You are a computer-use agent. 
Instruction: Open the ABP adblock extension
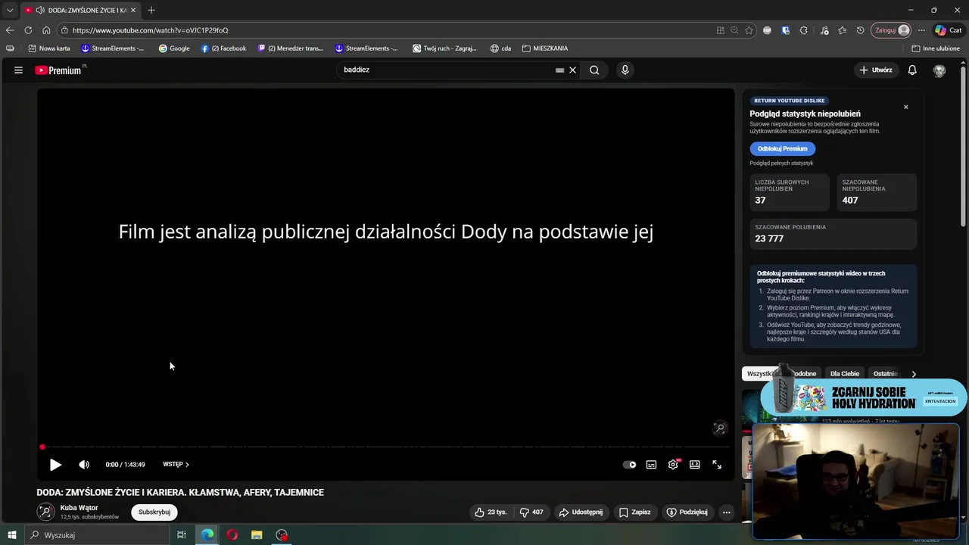point(767,30)
